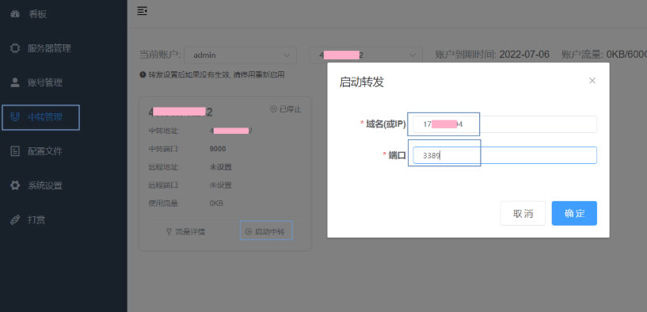The width and height of the screenshot is (647, 312).
Task: Click the 流量详情 button on the card
Action: 185,232
